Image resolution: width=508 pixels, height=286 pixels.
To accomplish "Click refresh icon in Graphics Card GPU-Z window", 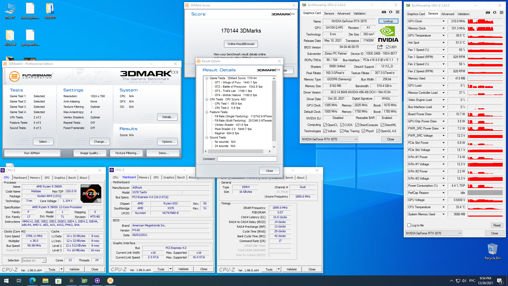I will [391, 12].
